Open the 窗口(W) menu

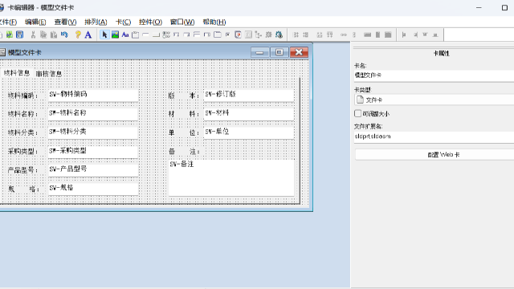(182, 22)
